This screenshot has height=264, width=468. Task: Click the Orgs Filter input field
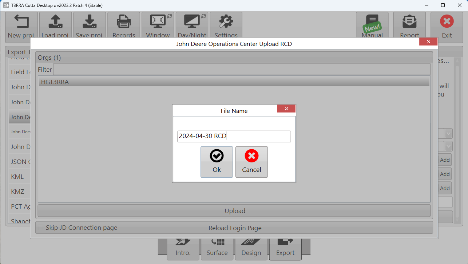click(242, 69)
